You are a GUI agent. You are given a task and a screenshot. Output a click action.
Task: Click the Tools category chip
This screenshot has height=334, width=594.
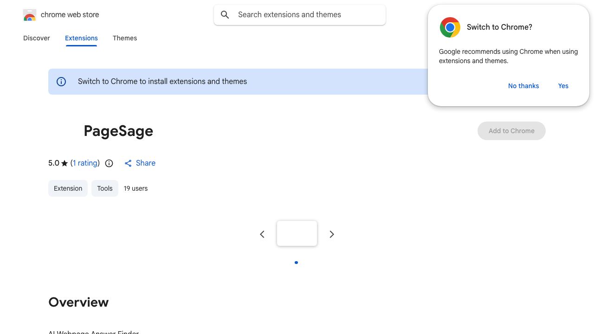[105, 188]
